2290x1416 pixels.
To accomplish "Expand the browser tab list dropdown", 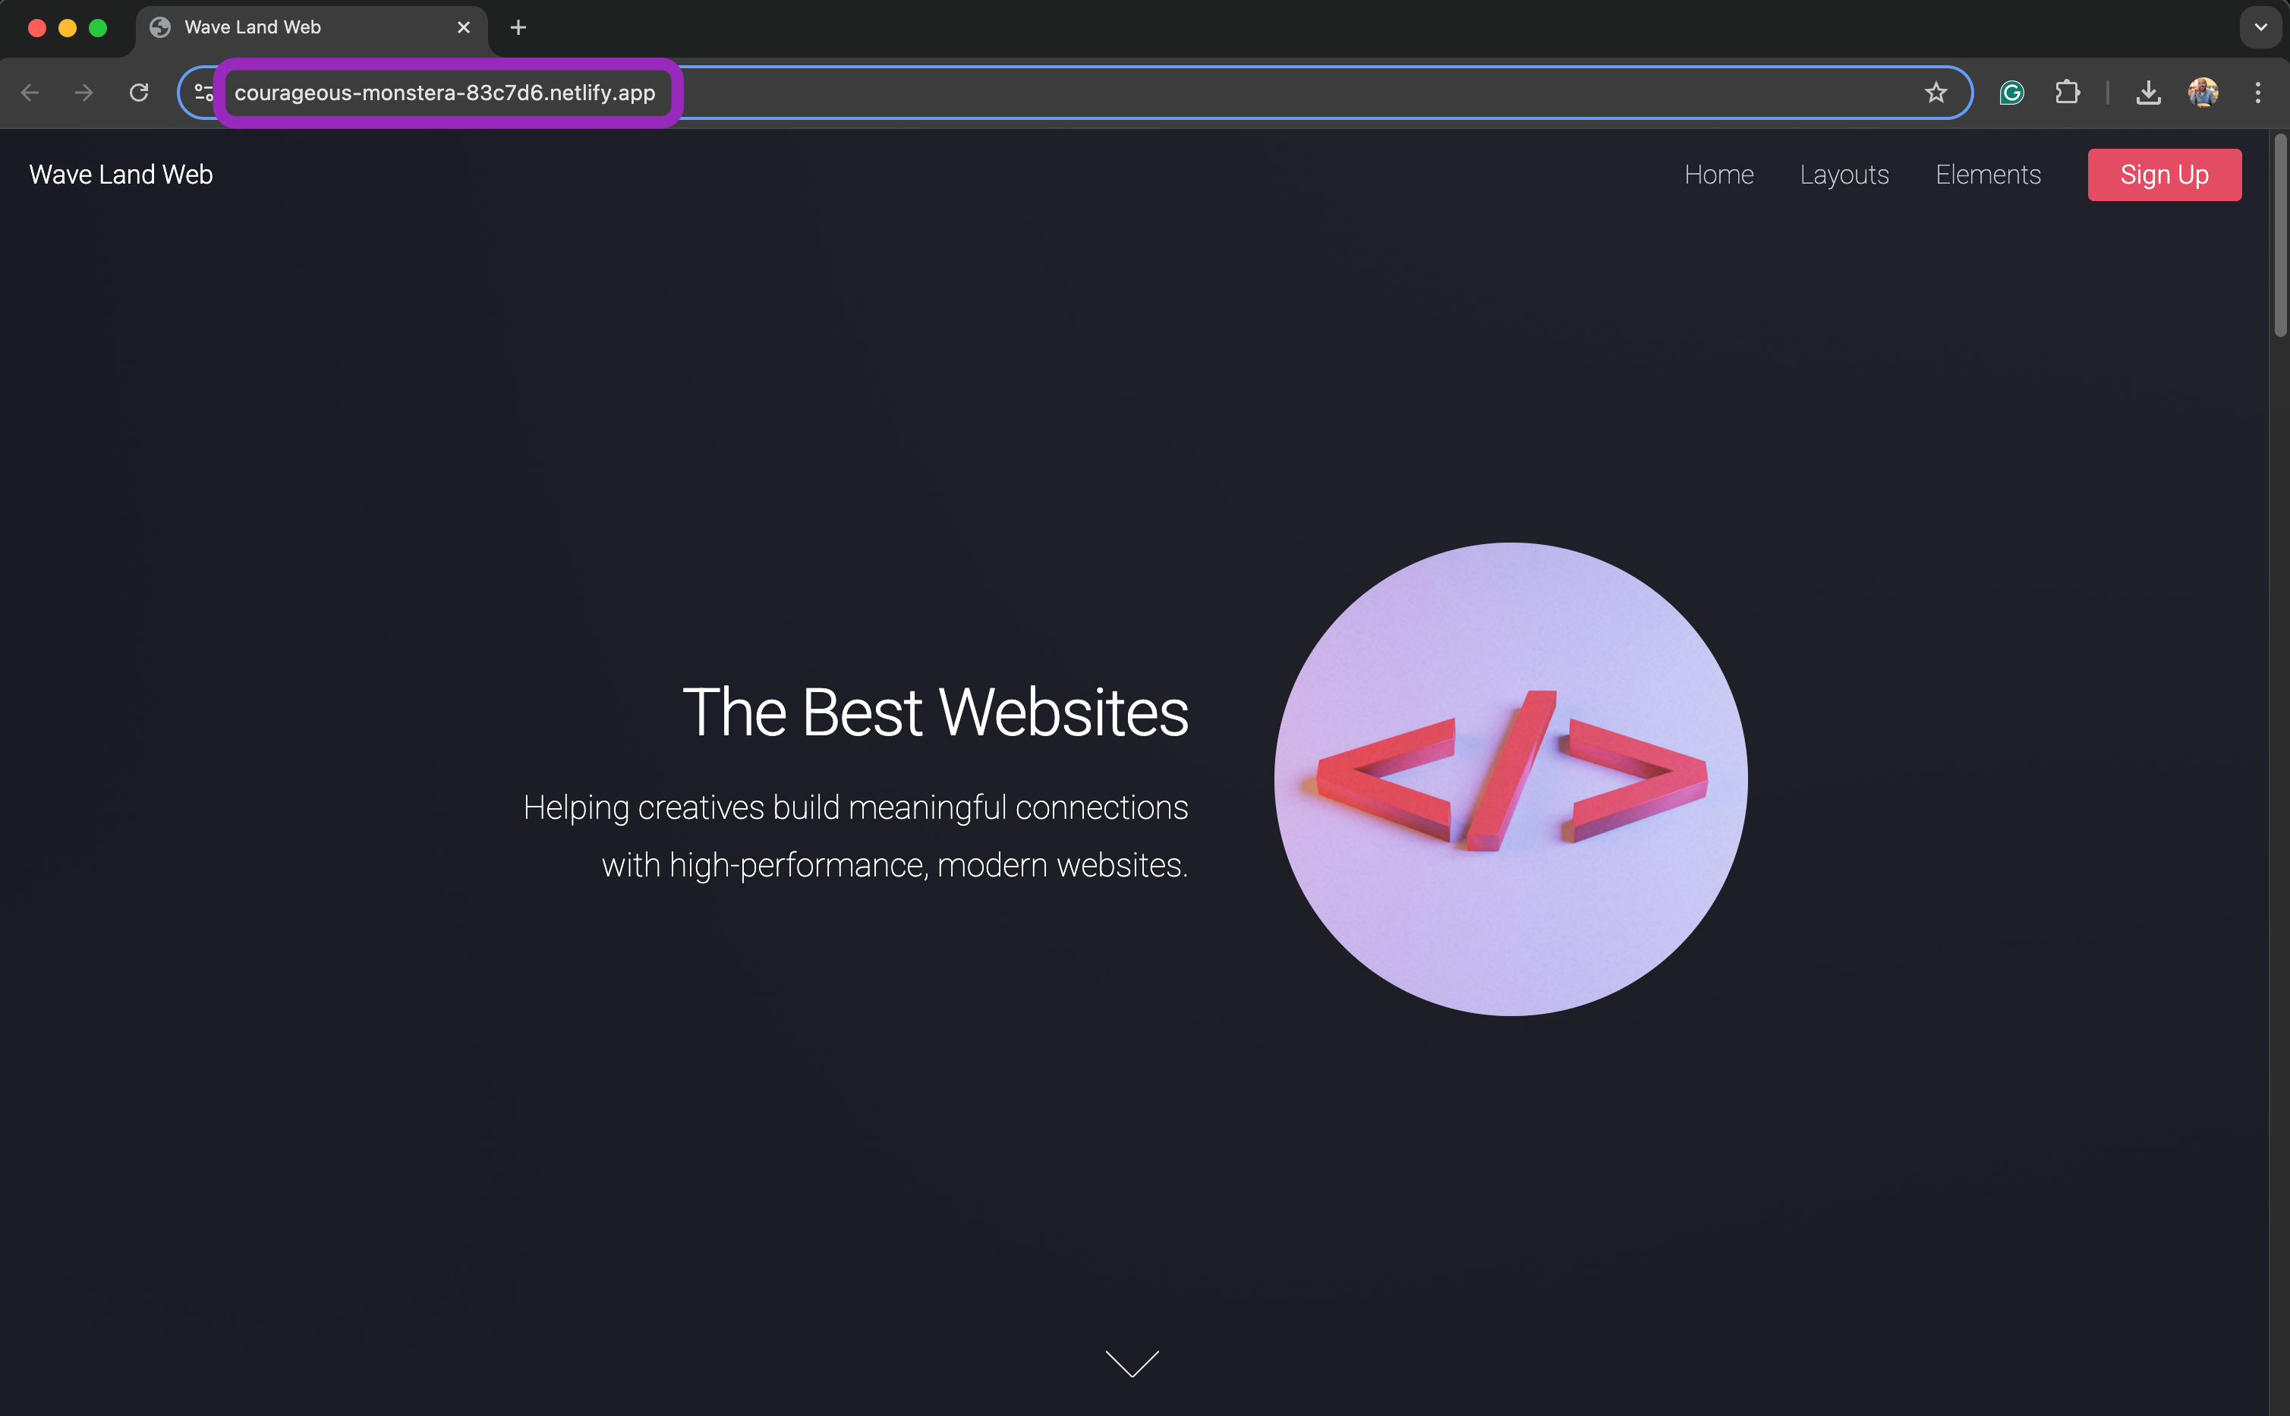I will click(x=2262, y=26).
